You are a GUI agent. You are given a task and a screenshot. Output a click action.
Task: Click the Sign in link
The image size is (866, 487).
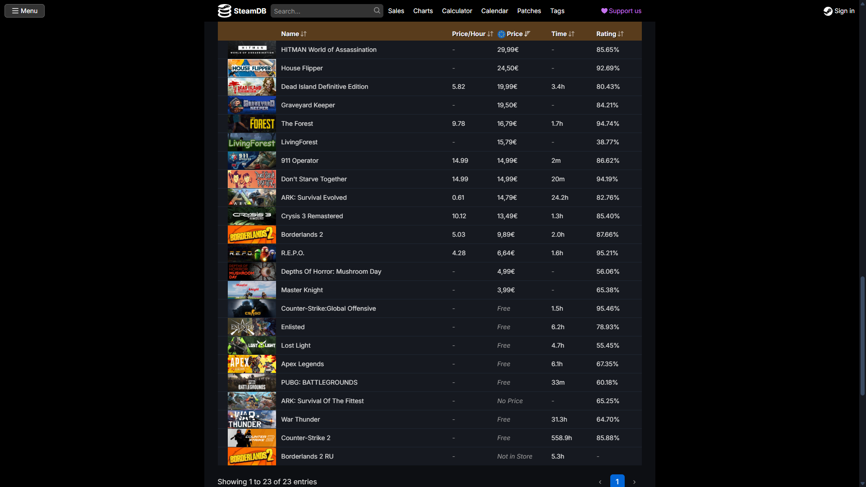839,11
